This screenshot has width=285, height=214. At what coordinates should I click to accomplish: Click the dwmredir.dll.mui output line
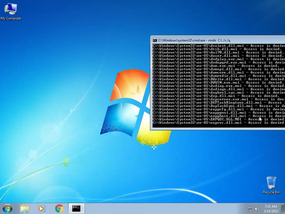tap(219, 76)
